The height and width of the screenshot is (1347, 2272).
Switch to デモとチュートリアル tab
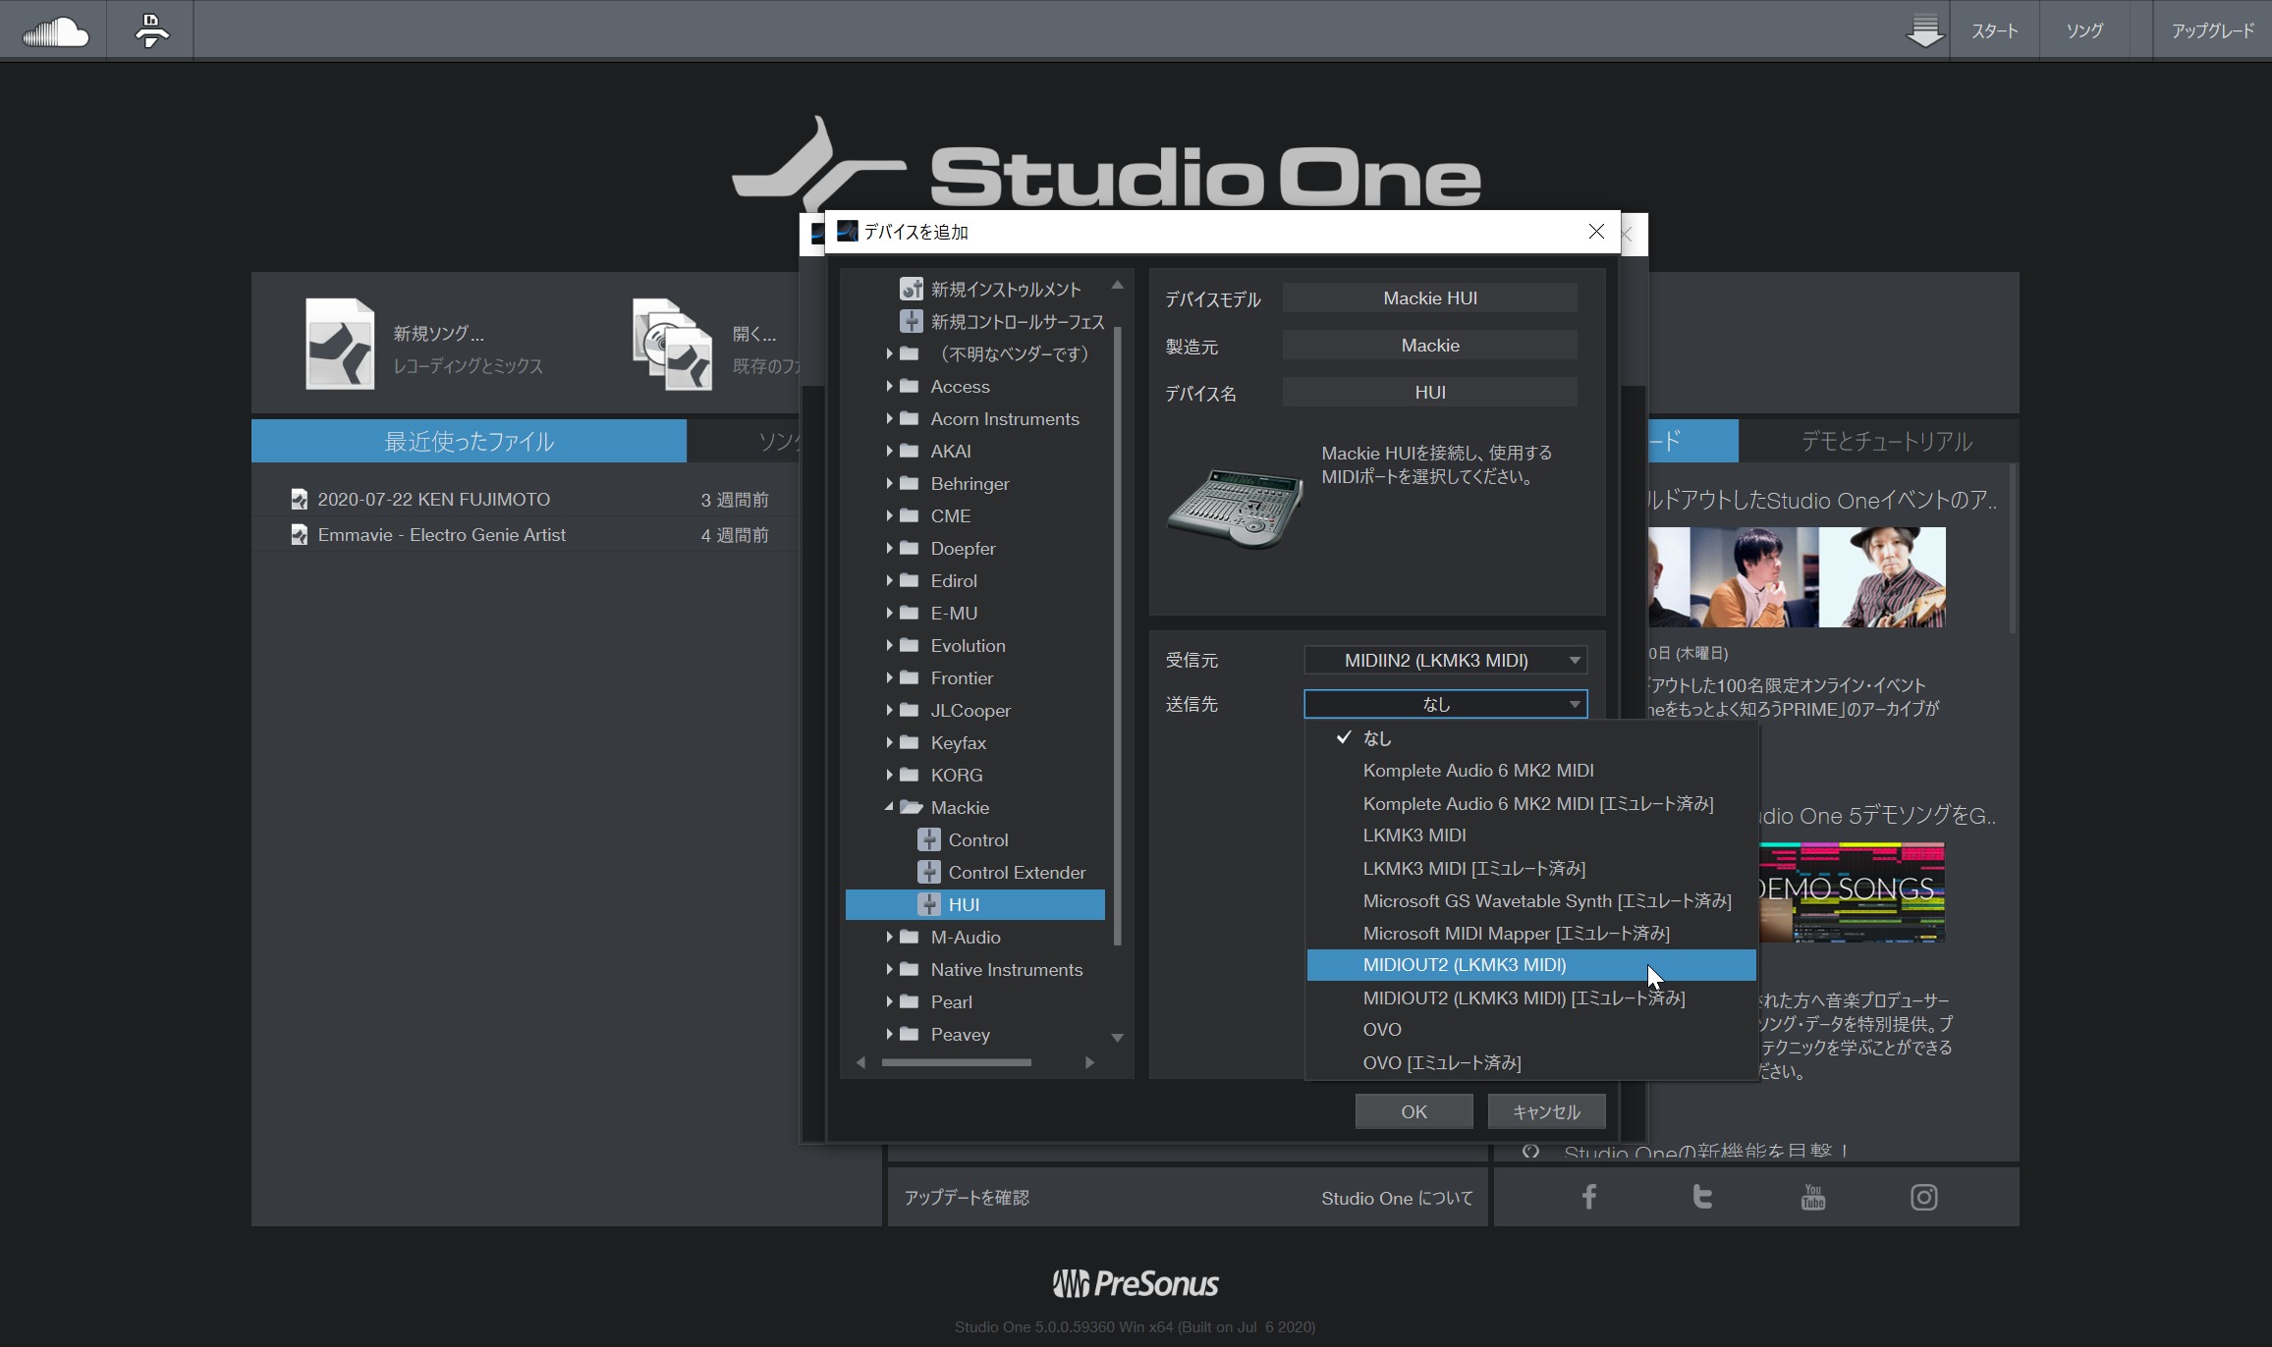point(1886,441)
